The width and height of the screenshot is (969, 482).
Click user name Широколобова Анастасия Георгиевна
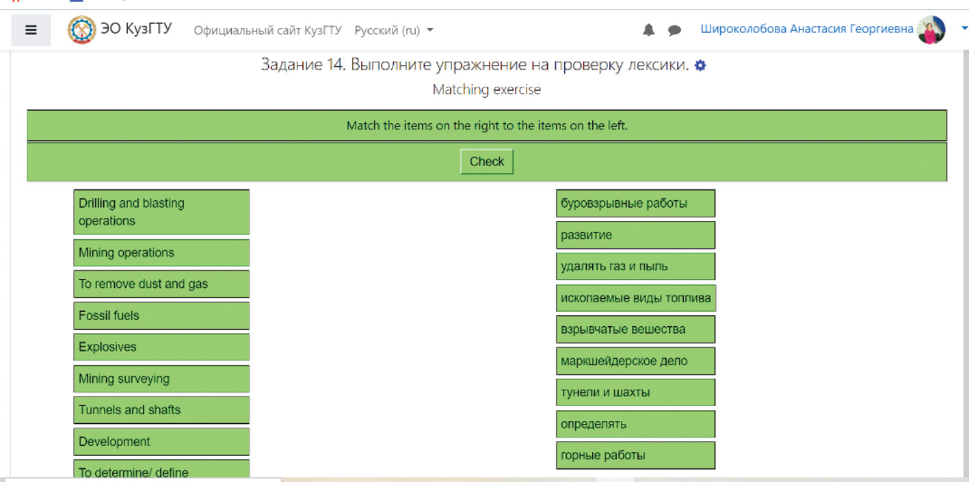click(x=806, y=29)
